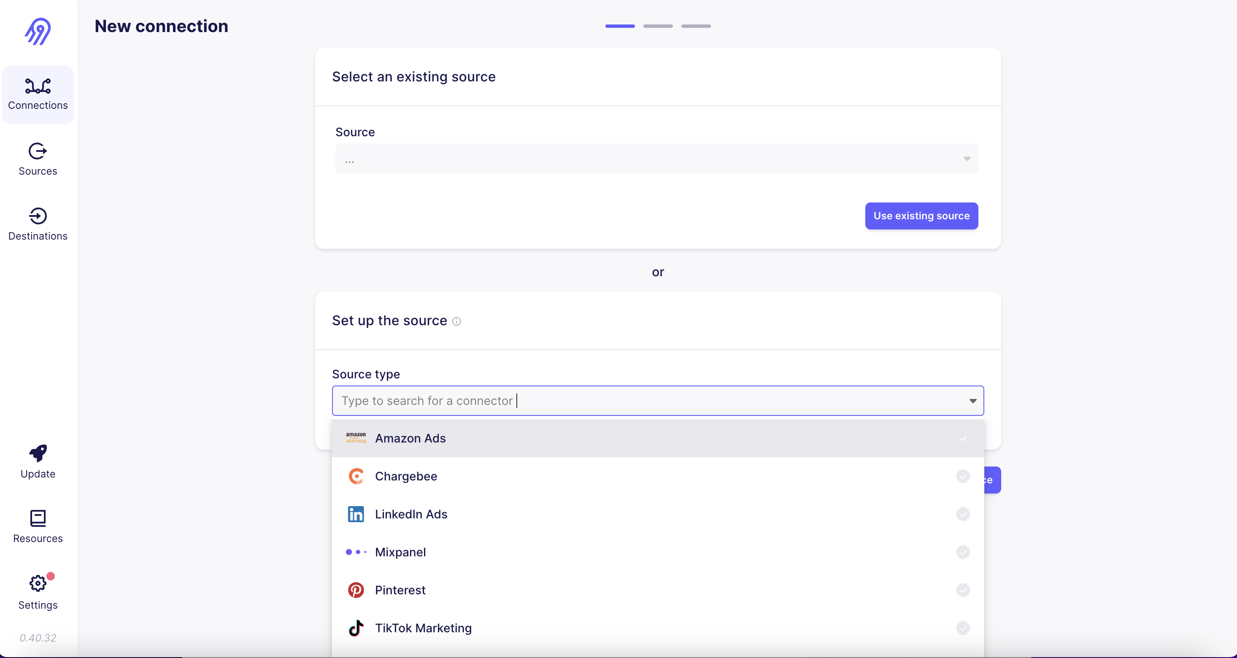Click the check badge on TikTok Marketing row
This screenshot has width=1237, height=658.
coord(963,628)
